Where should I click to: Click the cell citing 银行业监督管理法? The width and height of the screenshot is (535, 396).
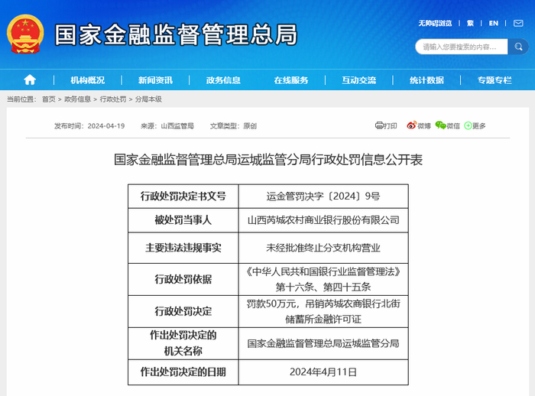coord(323,279)
